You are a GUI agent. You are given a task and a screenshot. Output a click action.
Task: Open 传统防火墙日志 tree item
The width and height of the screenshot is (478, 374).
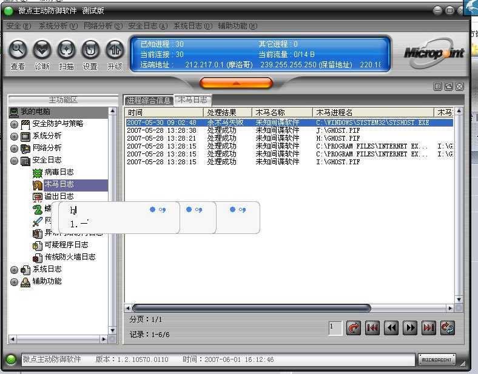click(70, 257)
